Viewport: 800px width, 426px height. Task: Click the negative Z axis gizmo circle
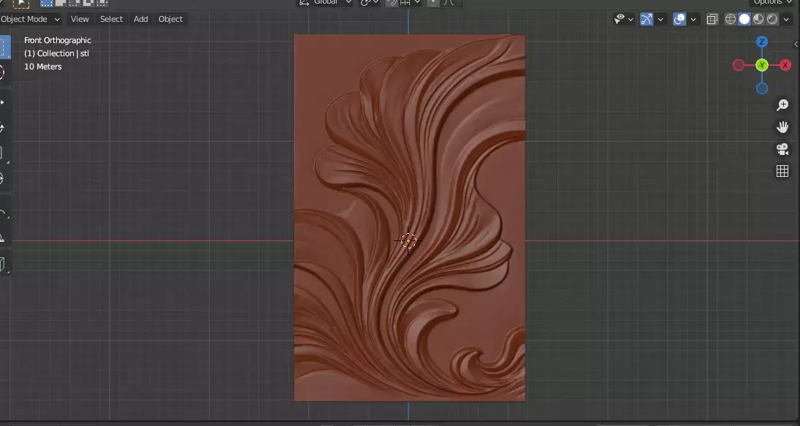762,88
